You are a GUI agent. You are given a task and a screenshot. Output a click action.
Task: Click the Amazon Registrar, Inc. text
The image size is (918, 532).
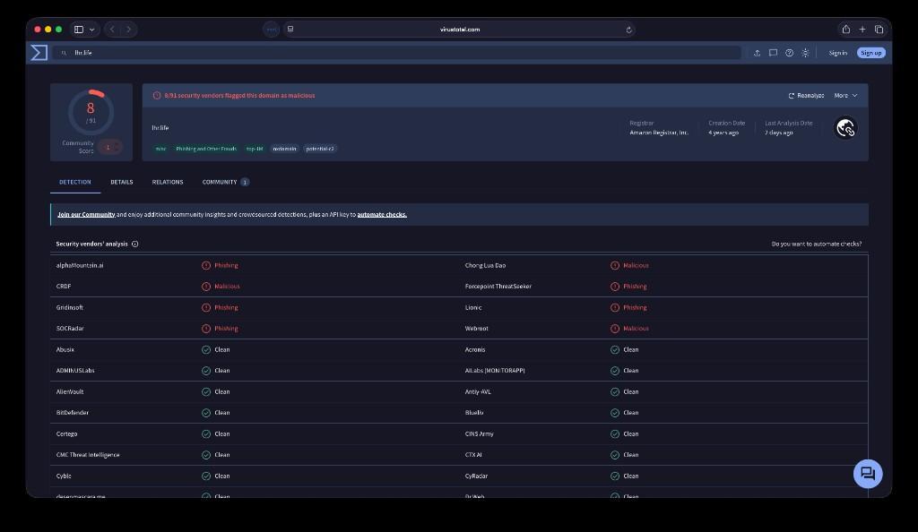(x=659, y=133)
